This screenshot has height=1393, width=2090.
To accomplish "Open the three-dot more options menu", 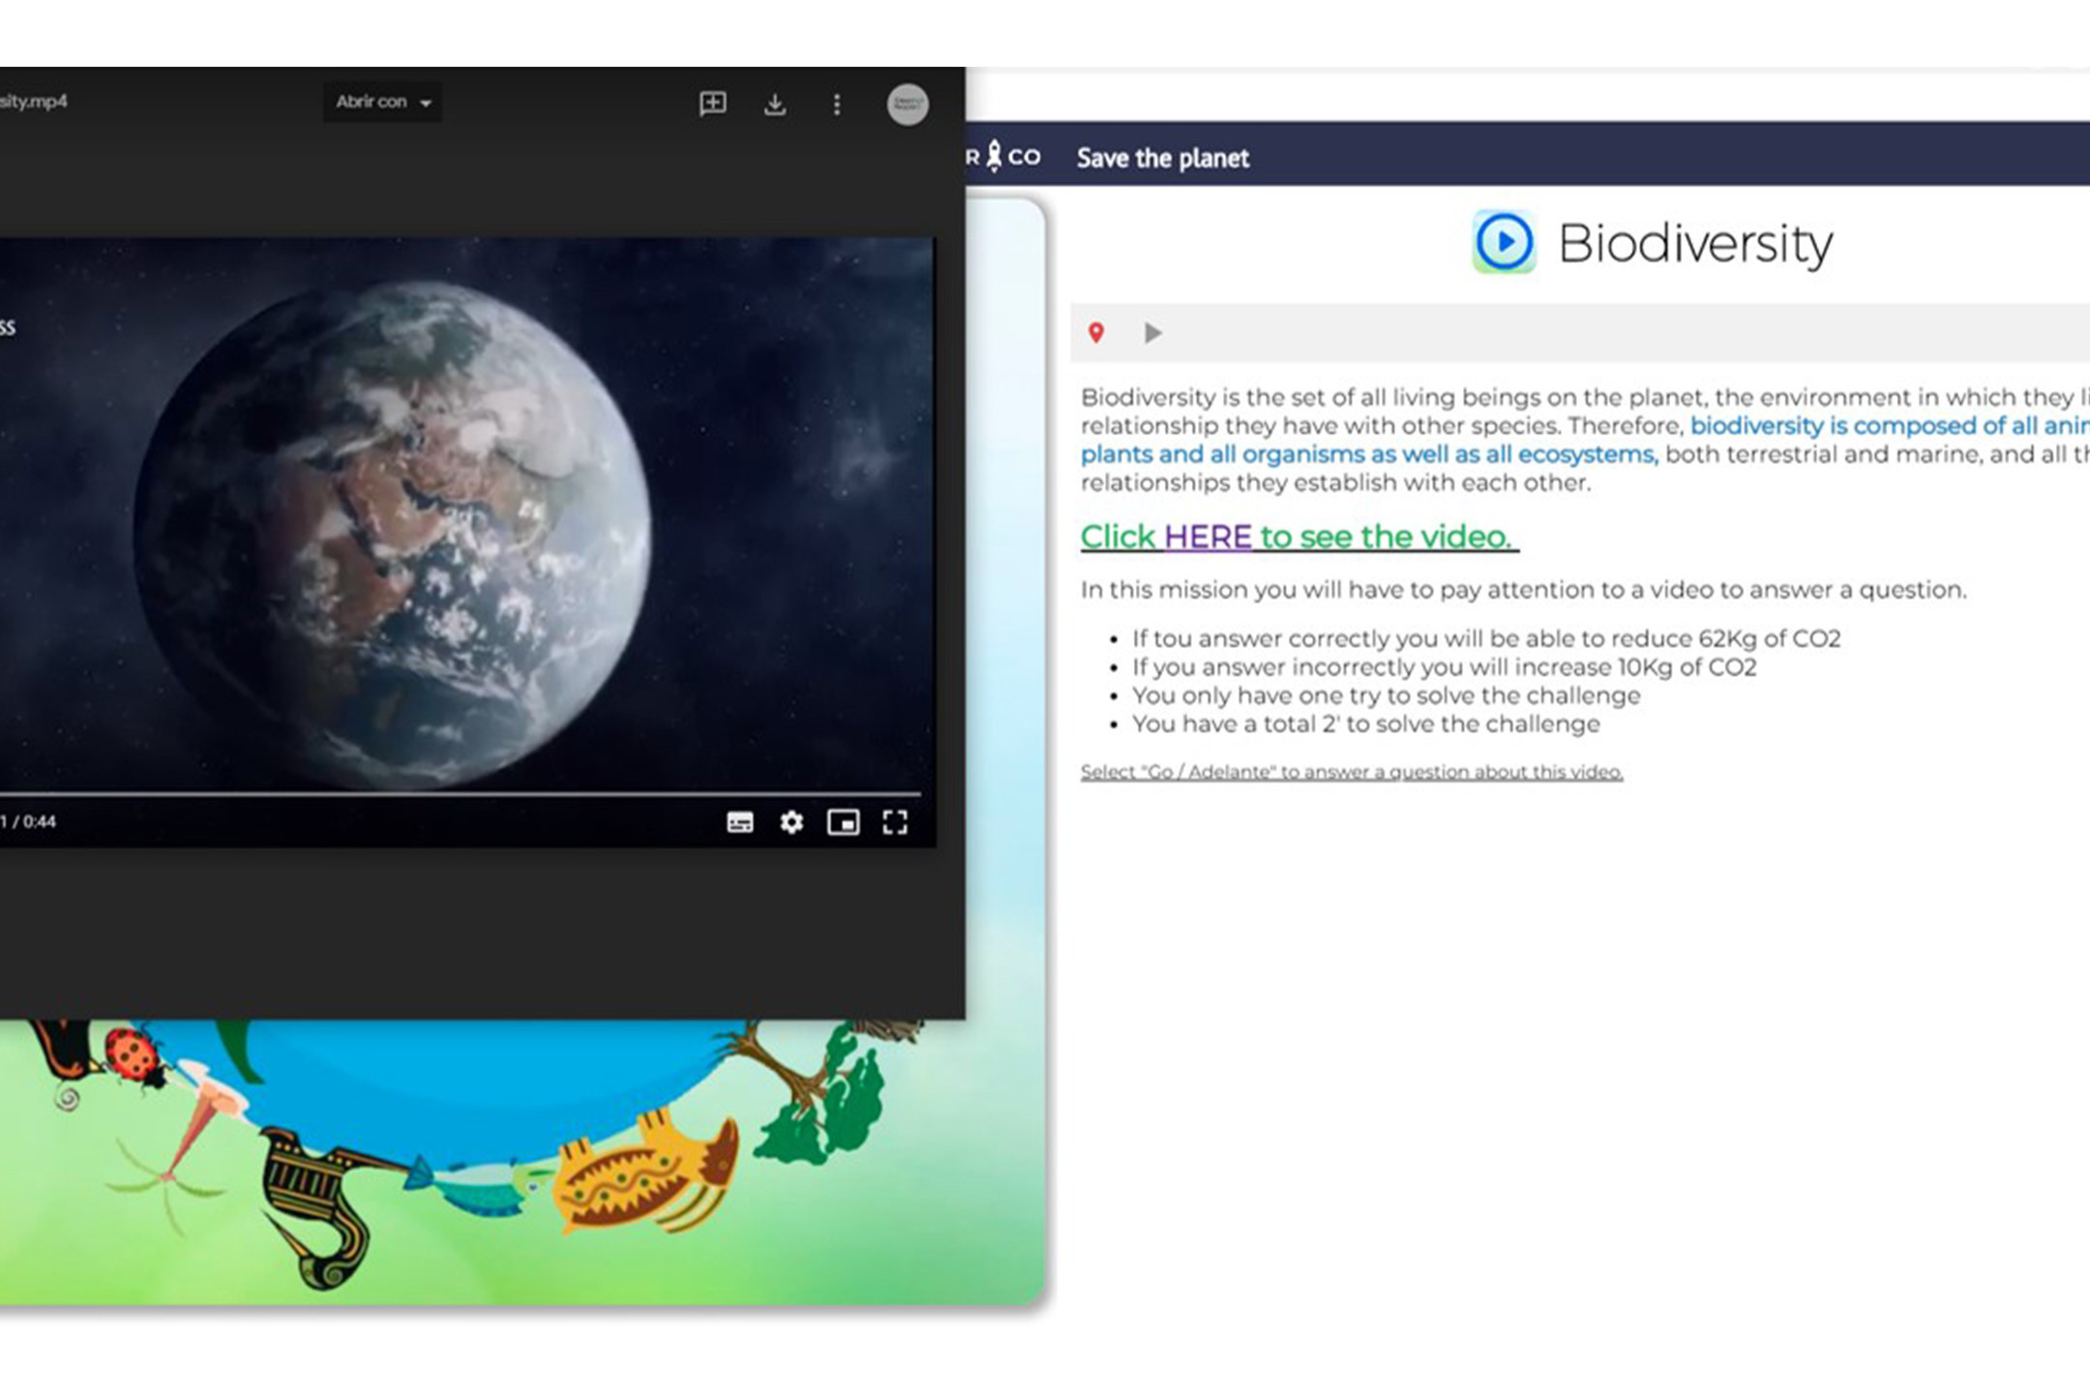I will click(837, 104).
